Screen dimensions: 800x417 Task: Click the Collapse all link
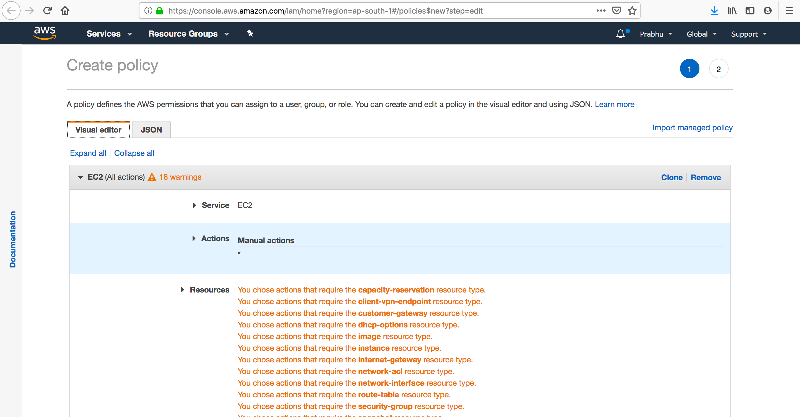click(134, 153)
